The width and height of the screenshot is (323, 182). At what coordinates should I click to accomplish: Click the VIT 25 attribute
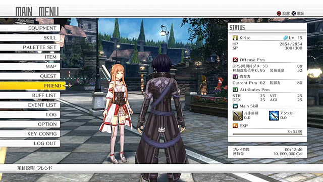[286, 96]
